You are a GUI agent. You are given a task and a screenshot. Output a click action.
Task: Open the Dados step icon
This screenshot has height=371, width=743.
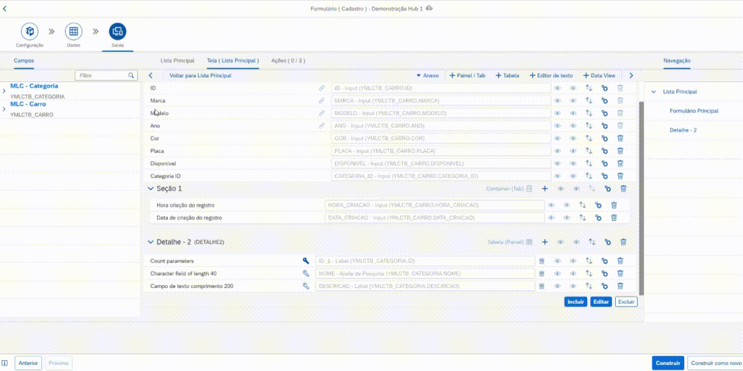tap(73, 31)
